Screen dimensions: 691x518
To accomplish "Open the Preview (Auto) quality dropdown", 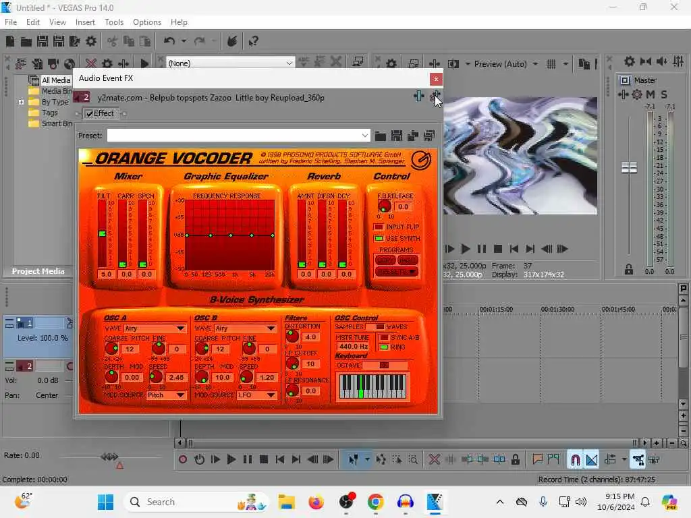I will tap(535, 64).
